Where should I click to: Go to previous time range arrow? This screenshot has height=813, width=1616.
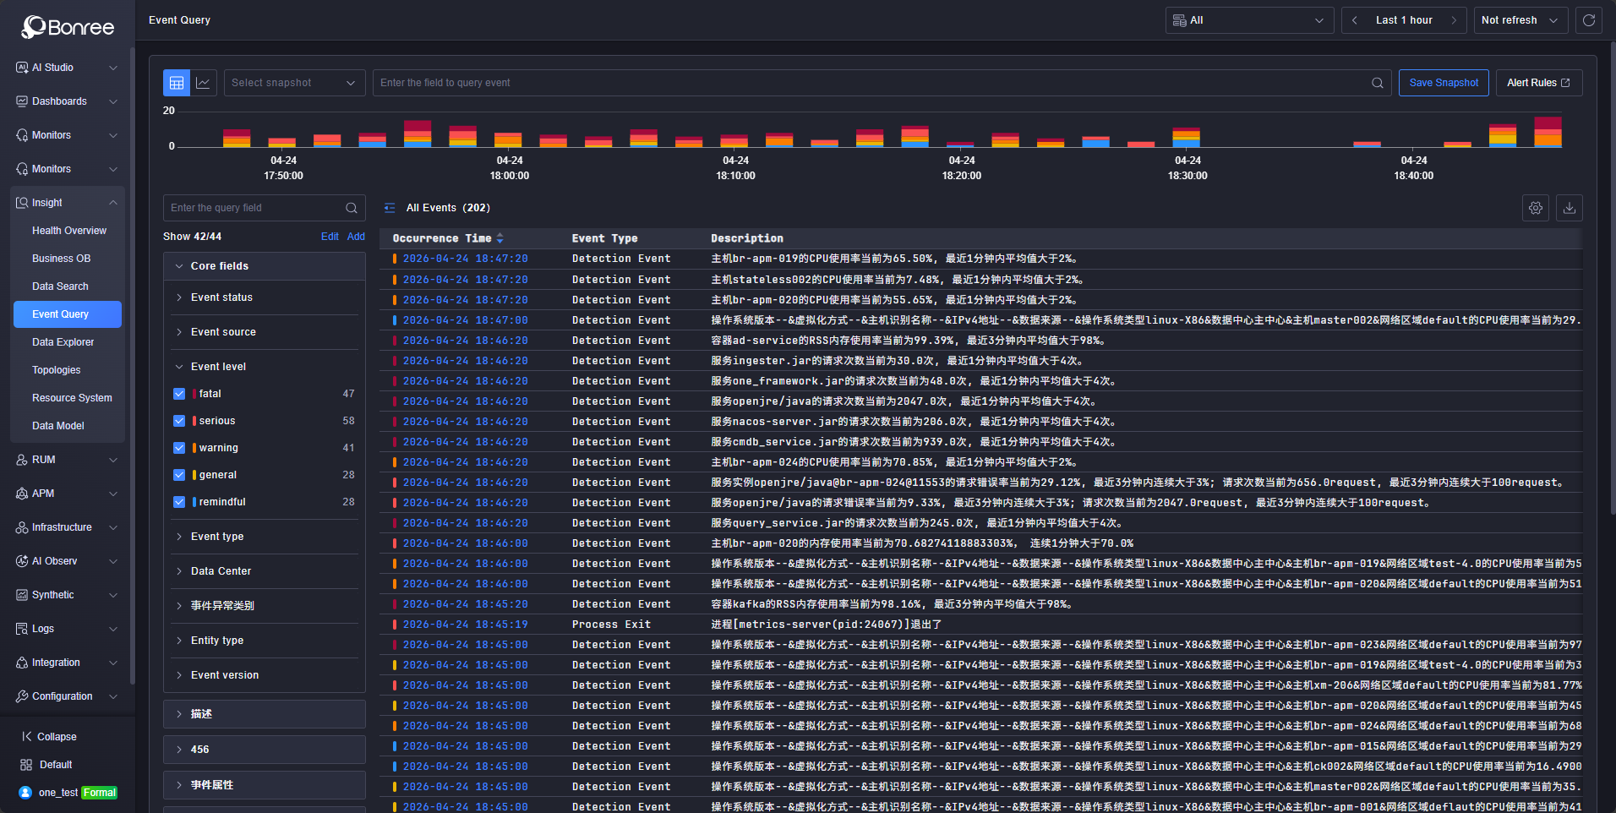(1355, 20)
